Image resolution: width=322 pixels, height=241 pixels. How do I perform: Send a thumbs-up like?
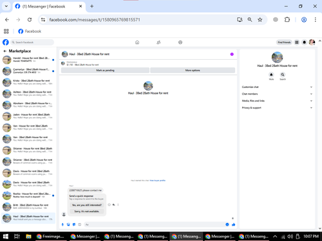233,224
